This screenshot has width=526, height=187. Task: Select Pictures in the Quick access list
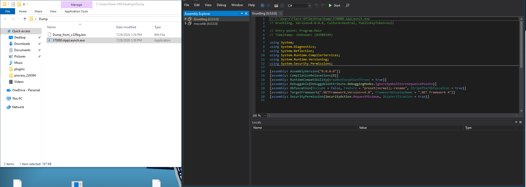point(20,56)
